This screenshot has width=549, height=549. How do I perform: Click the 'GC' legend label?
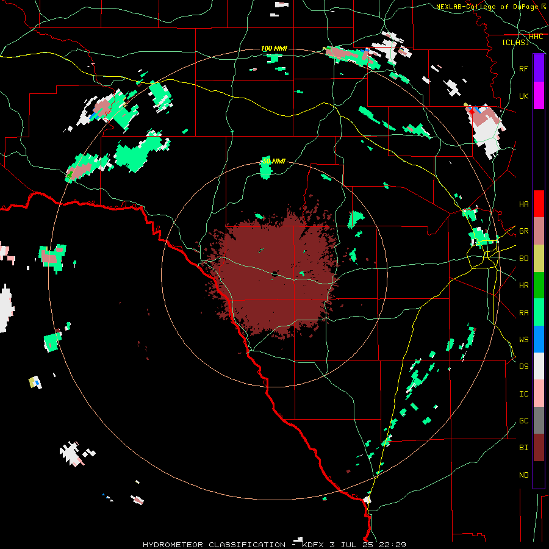click(523, 421)
